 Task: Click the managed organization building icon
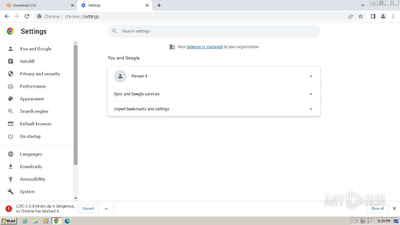[x=172, y=47]
